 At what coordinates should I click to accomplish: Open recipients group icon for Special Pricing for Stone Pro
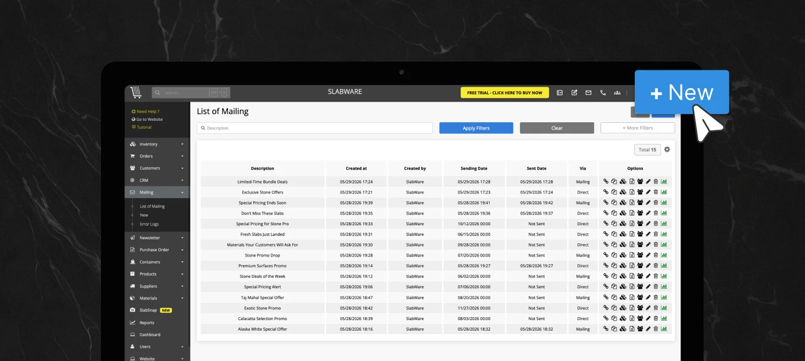click(640, 224)
